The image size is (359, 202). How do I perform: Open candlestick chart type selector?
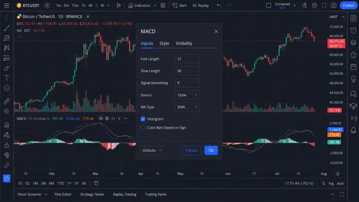(x=118, y=5)
